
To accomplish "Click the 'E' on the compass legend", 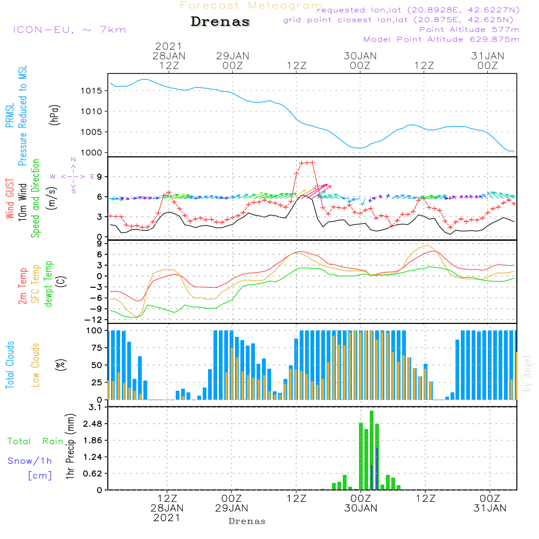I will (x=93, y=177).
